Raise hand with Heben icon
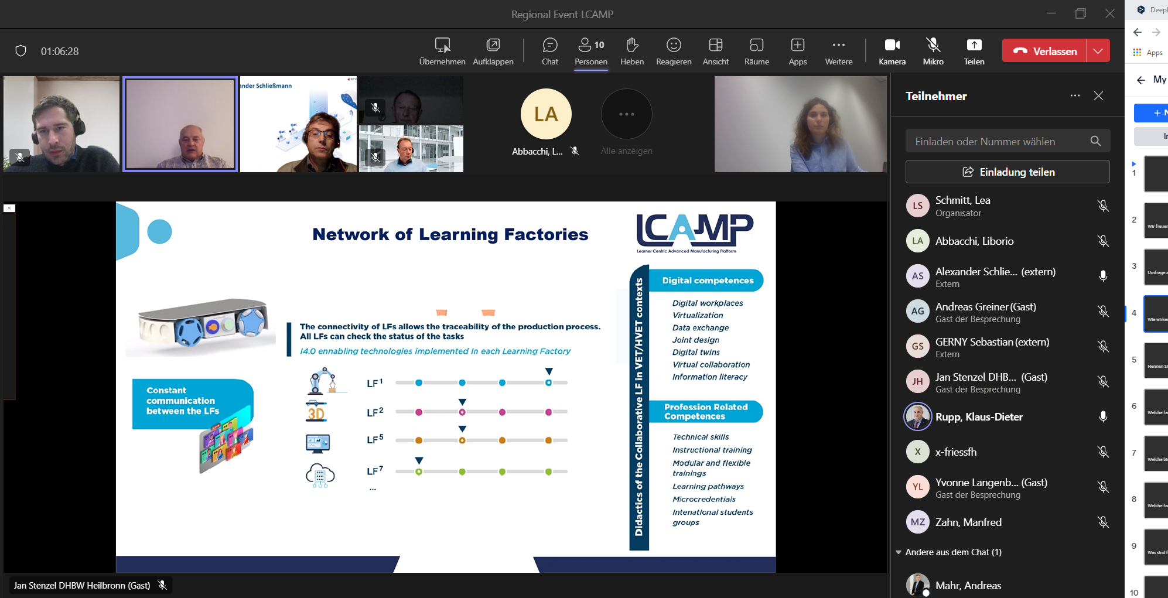The width and height of the screenshot is (1168, 598). pyautogui.click(x=631, y=51)
